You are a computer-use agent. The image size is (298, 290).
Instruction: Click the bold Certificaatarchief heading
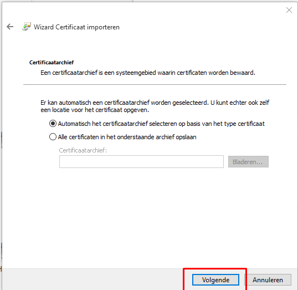[52, 63]
